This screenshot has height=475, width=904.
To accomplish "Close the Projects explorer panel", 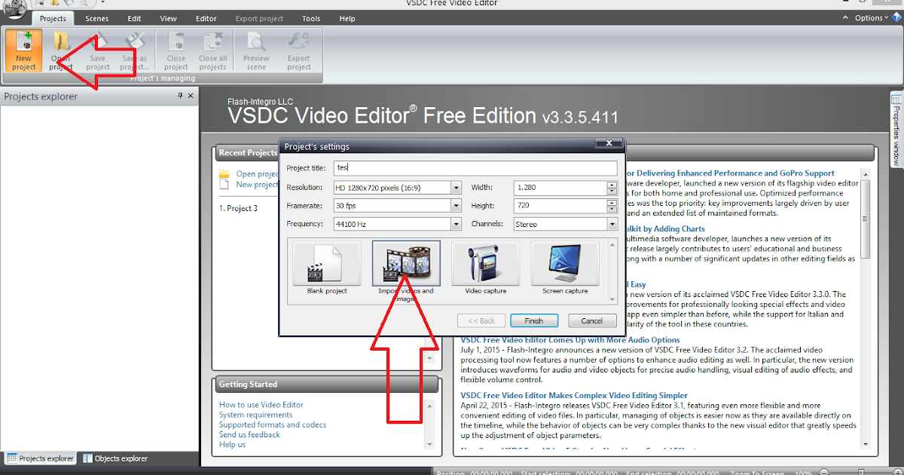I will pyautogui.click(x=191, y=96).
